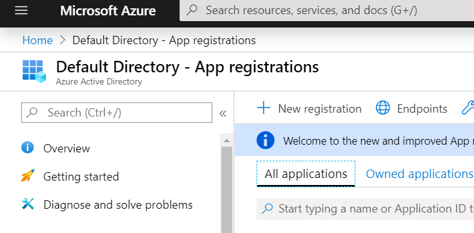Switch to the Owned applications tab
474x233 pixels.
tap(419, 174)
